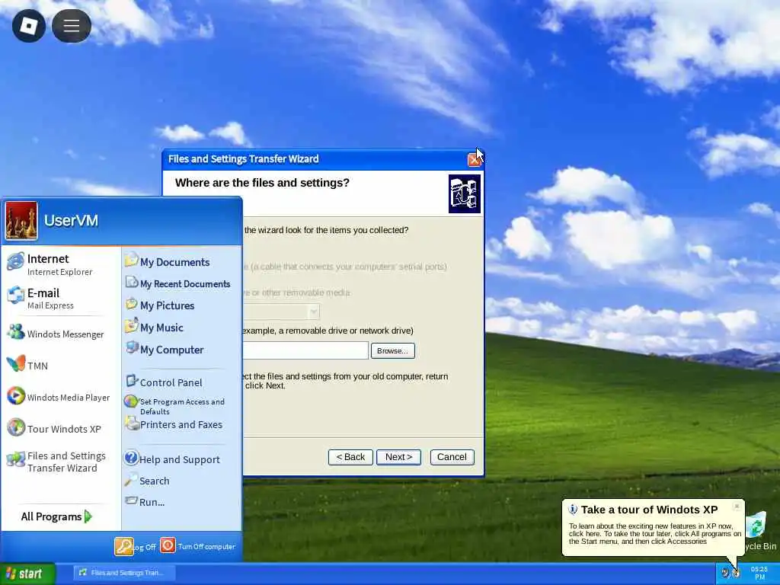This screenshot has height=585, width=780.
Task: Click the wizard's computer transfer graphic
Action: point(465,193)
